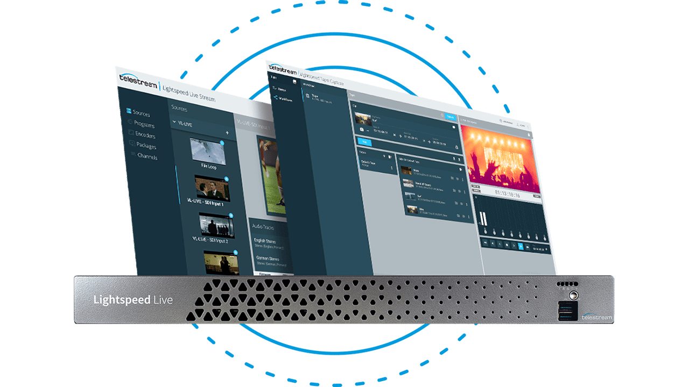The image size is (689, 387).
Task: Click the lock icon in Clip panel
Action: tap(456, 147)
